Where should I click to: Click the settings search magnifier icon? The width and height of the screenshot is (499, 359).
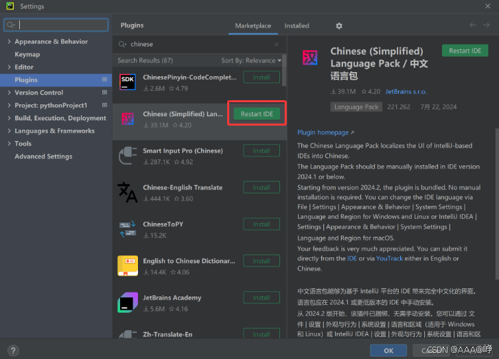point(10,25)
